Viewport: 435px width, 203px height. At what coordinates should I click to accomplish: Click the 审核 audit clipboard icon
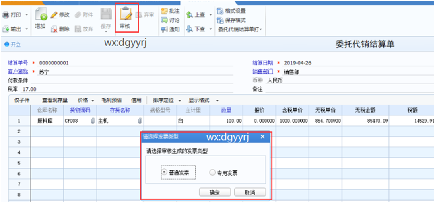point(125,14)
